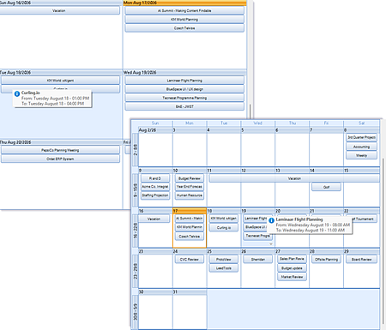
Task: Click info icon in Laminaar Flight Planning tooltip
Action: click(271, 220)
